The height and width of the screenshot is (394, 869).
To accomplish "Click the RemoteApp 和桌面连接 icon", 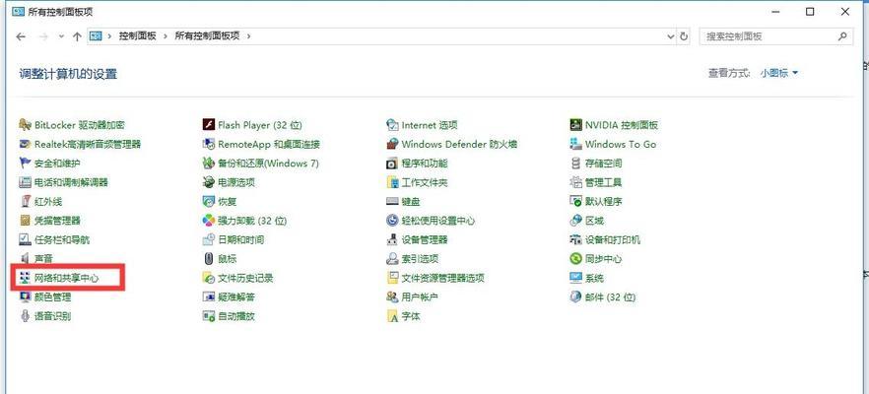I will 209,144.
